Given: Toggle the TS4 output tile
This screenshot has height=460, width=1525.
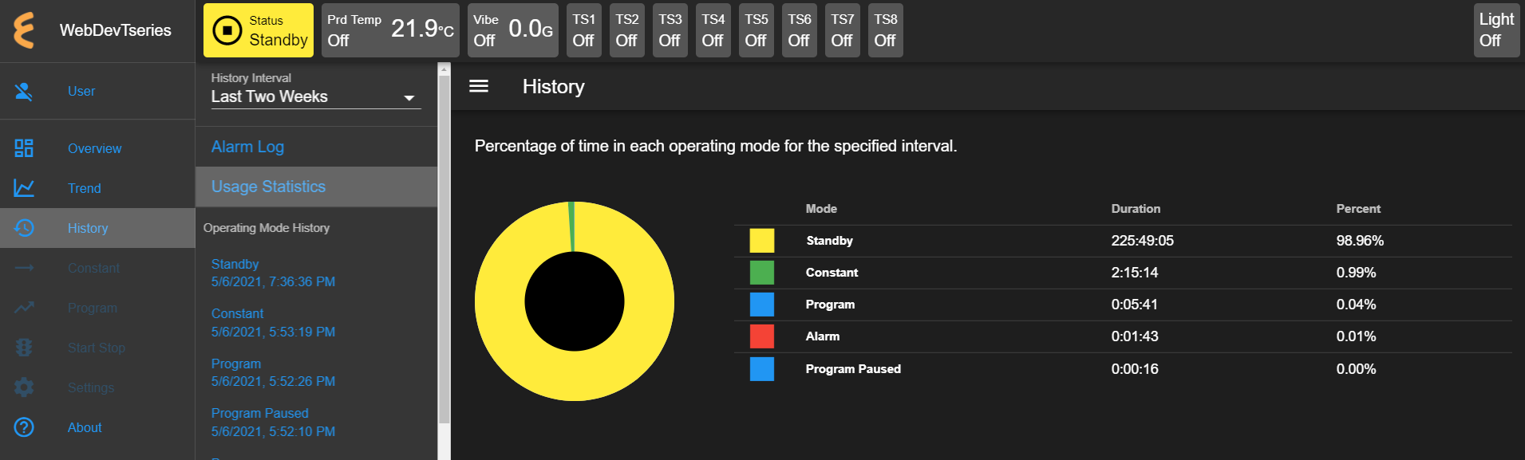Looking at the screenshot, I should click(713, 30).
